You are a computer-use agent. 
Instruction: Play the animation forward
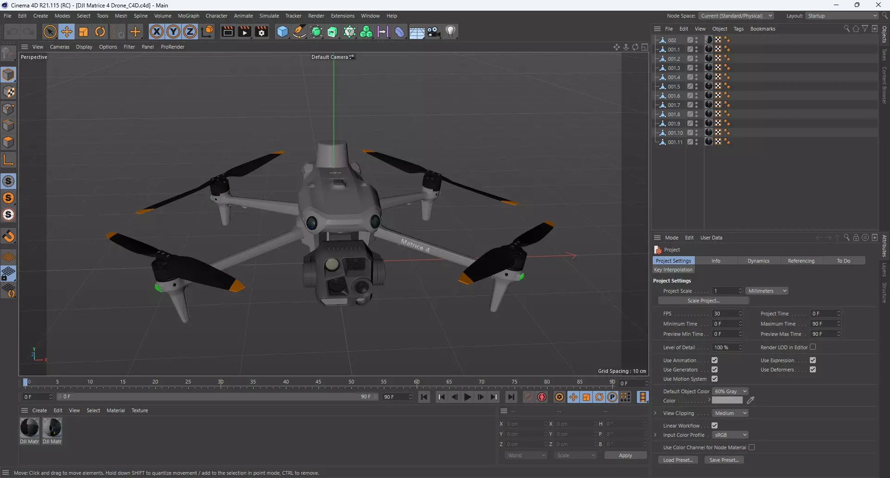pos(468,397)
